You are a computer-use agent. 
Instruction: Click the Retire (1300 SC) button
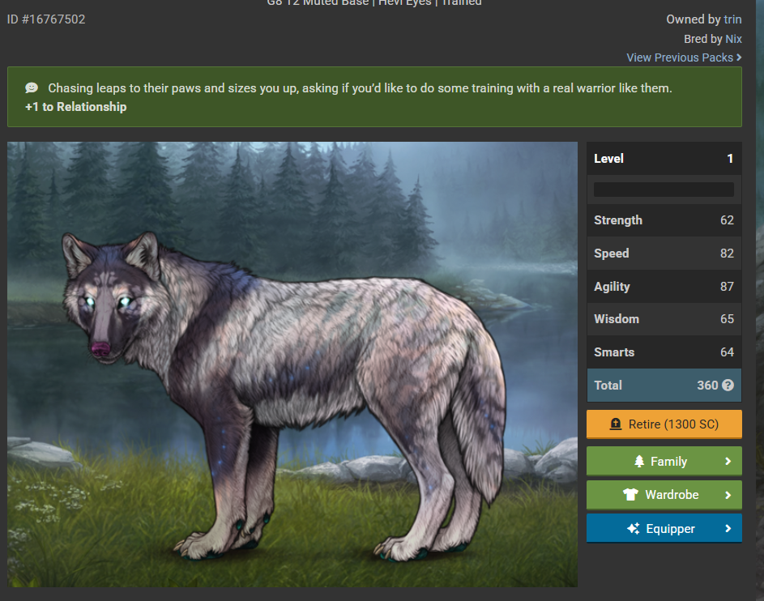[x=664, y=424]
